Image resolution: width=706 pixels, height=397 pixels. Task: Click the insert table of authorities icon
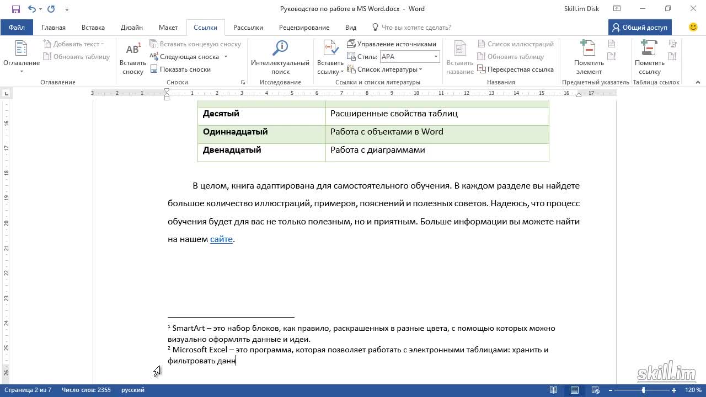tap(672, 44)
